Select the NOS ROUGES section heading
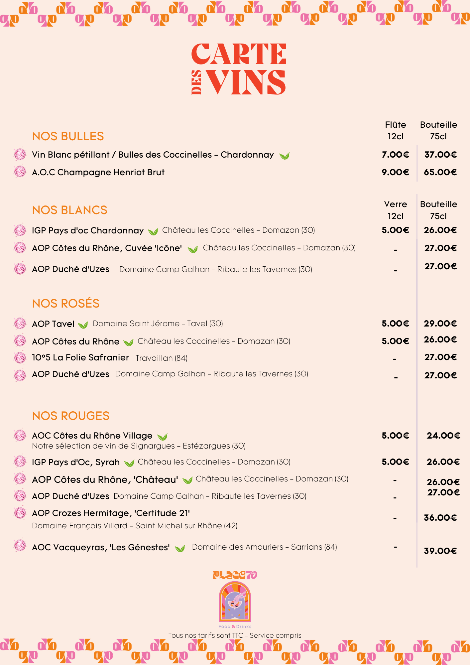This screenshot has height=665, width=470. click(x=71, y=416)
